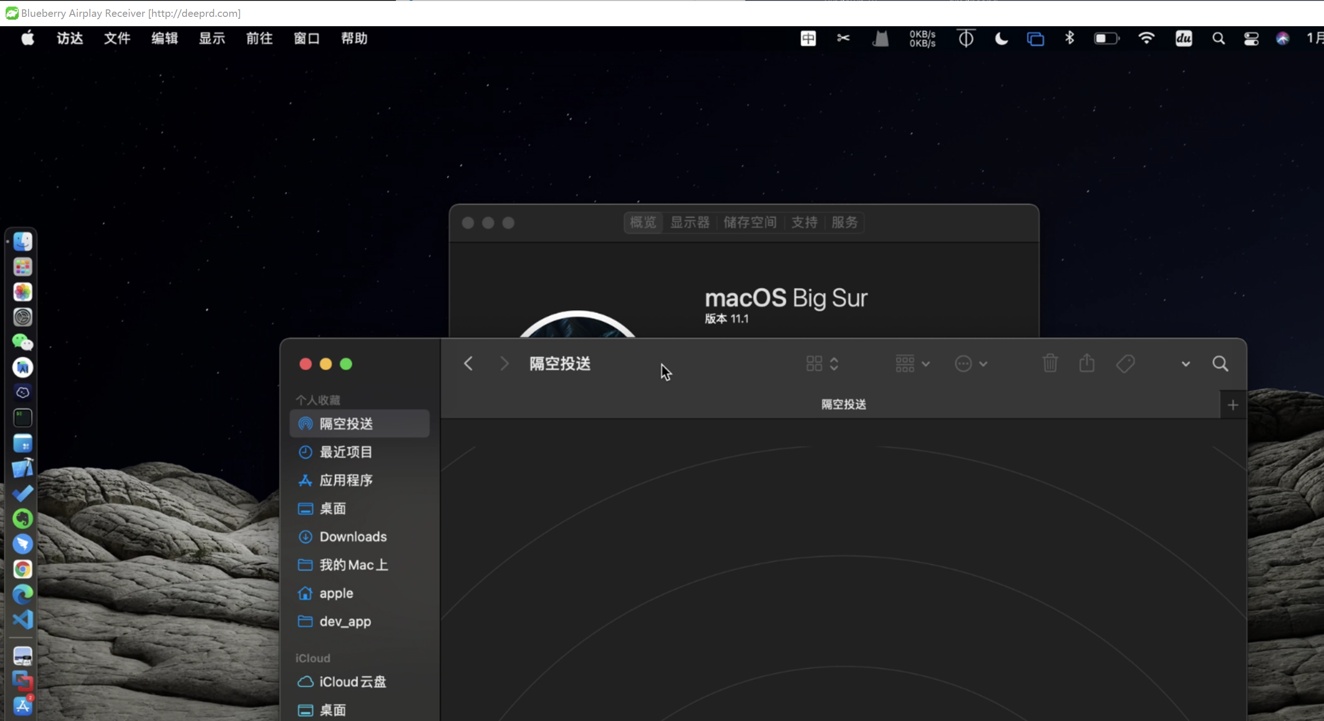
Task: Click the share icon in Finder toolbar
Action: [x=1087, y=363]
